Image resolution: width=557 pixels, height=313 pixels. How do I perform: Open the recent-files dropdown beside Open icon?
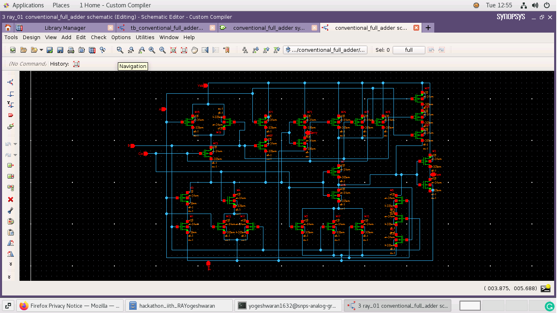pos(41,50)
